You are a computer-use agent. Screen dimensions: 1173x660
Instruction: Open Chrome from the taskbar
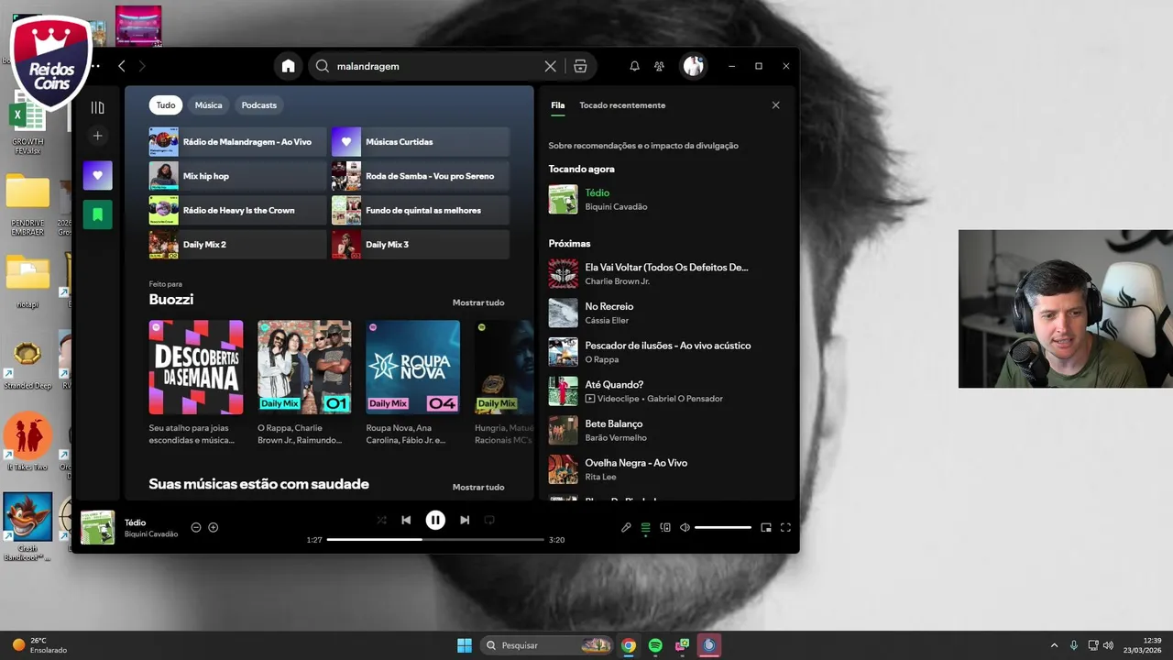tap(629, 645)
